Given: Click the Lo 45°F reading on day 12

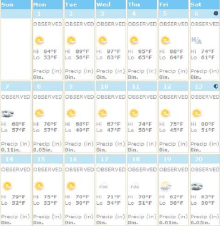Looking at the screenshot, I should point(171,130).
